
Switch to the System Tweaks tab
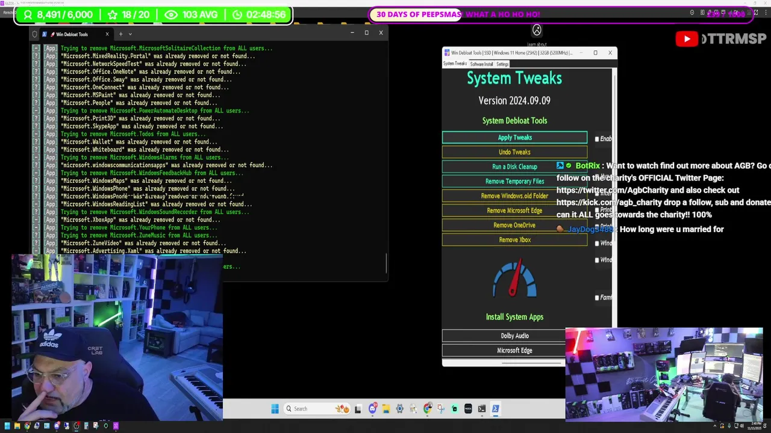coord(455,64)
